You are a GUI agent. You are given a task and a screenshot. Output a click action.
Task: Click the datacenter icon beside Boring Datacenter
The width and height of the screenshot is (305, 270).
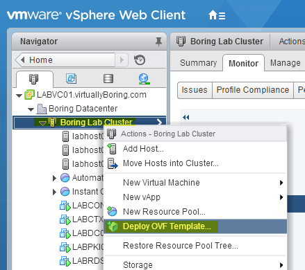(x=42, y=109)
